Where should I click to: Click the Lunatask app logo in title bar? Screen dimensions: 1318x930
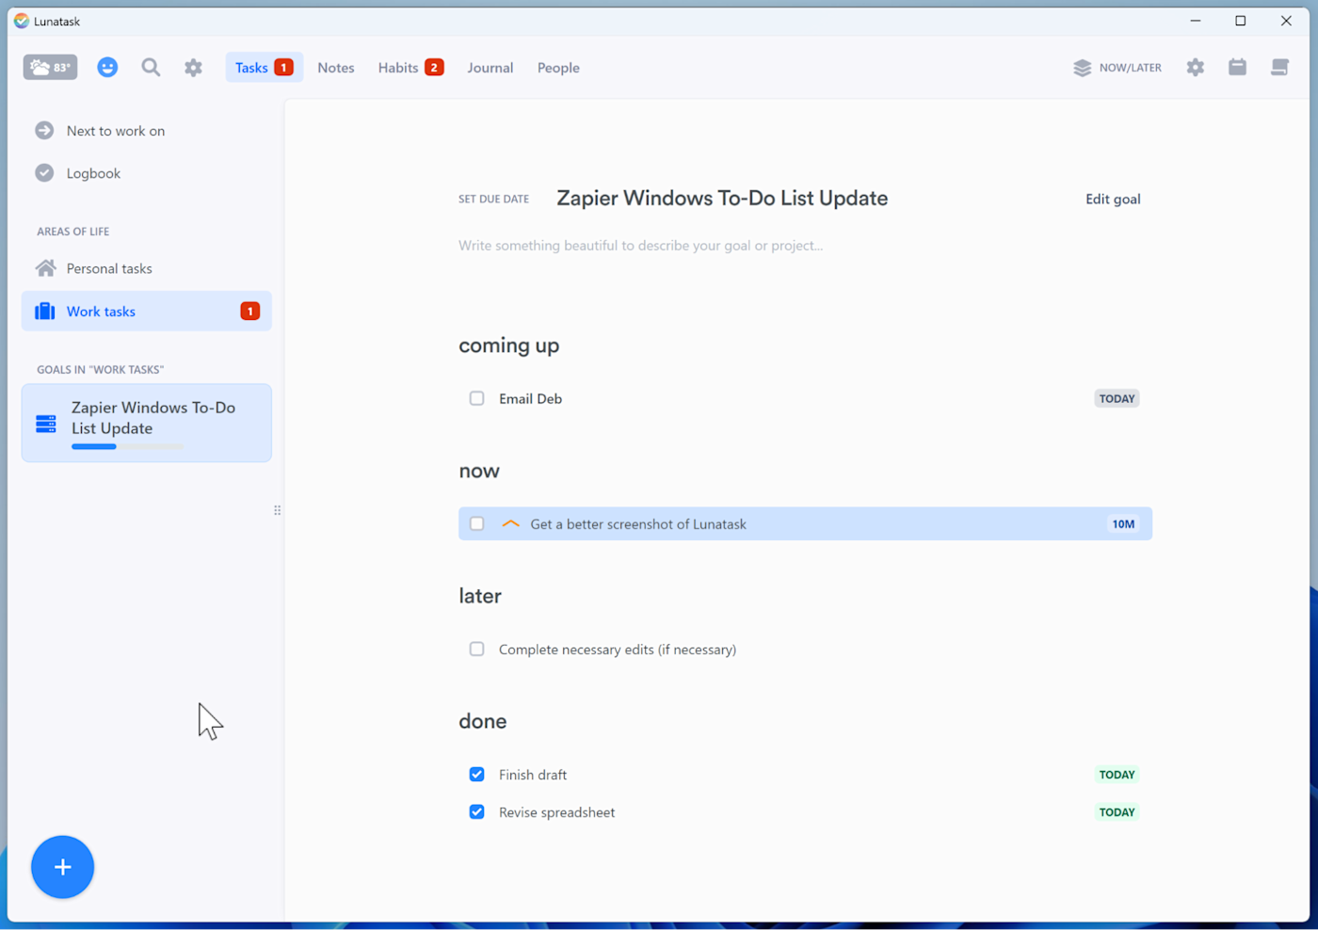[22, 21]
